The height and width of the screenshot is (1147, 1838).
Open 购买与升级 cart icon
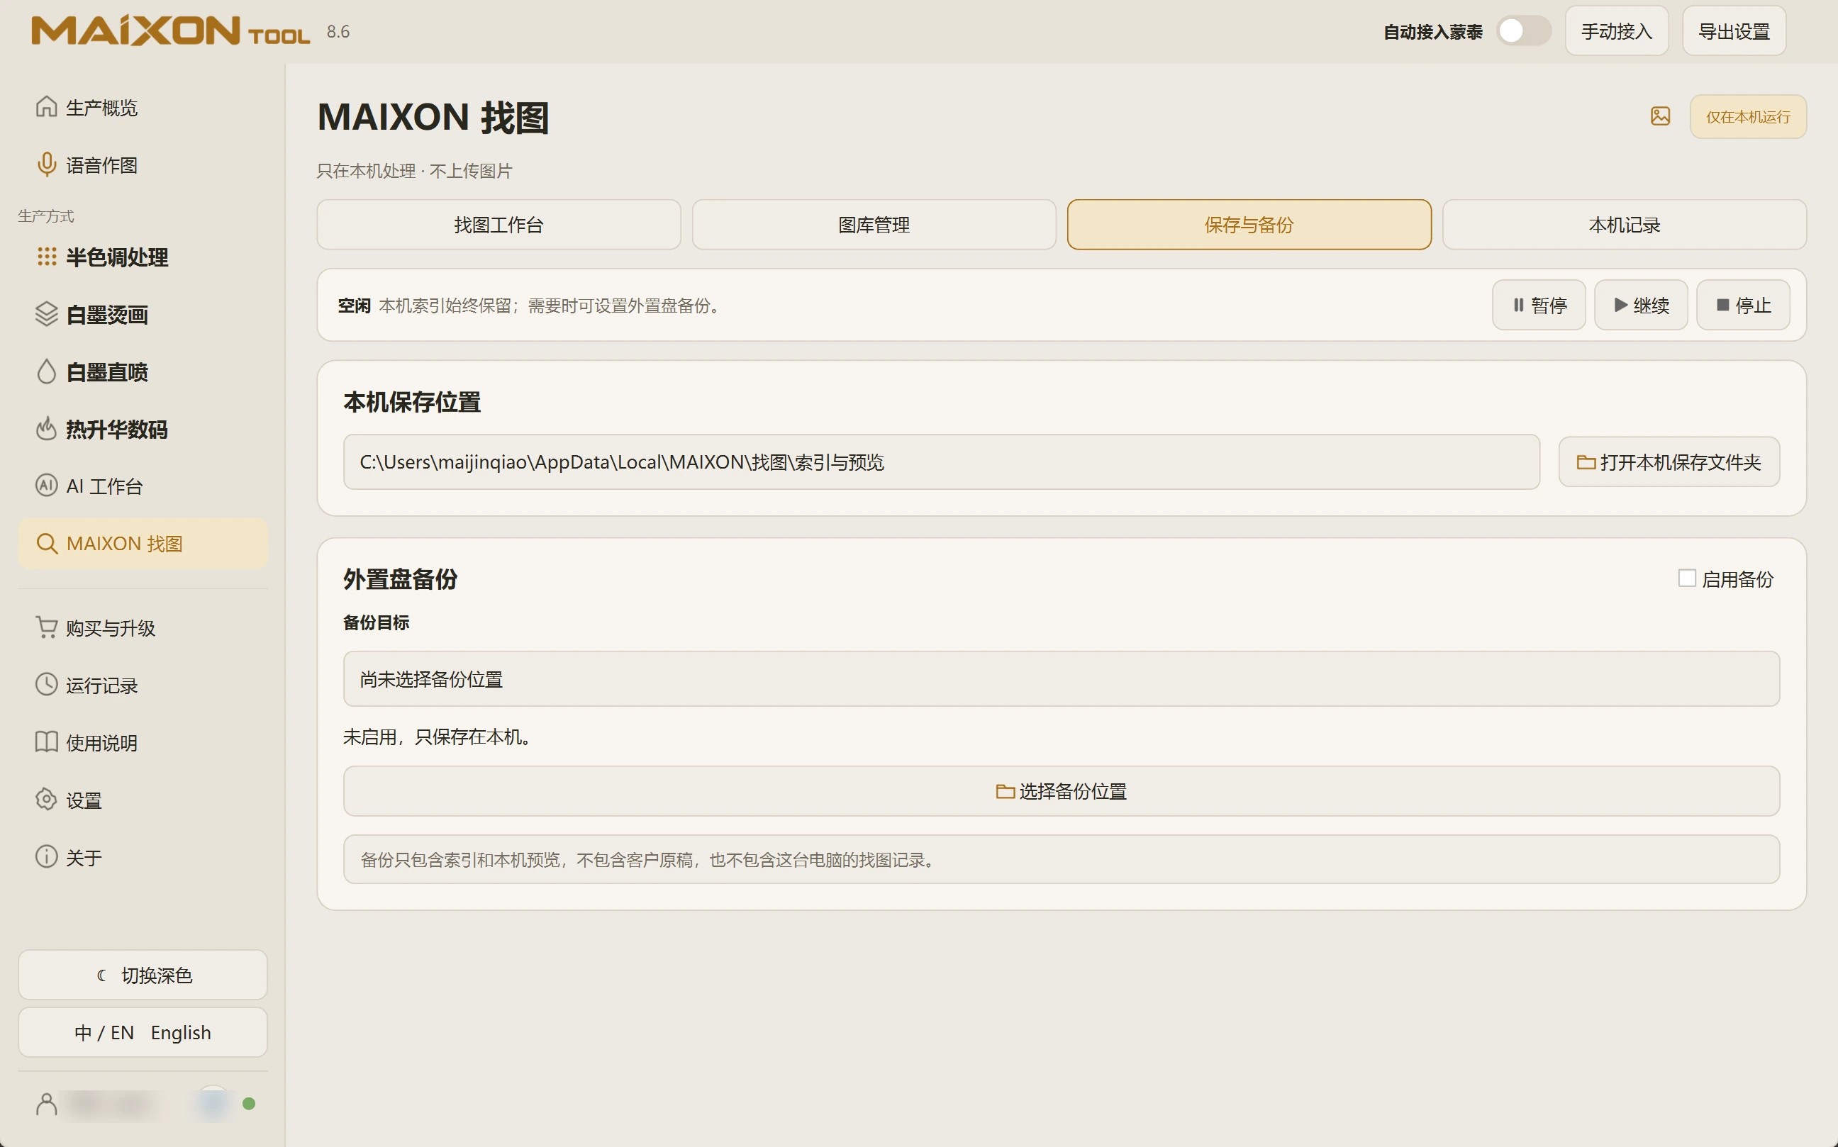(46, 627)
